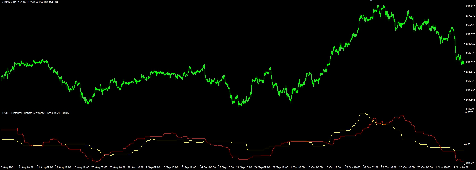Image resolution: width=476 pixels, height=170 pixels.
Task: Click the 6 Sep 18:00 time label
Action: 171,167
